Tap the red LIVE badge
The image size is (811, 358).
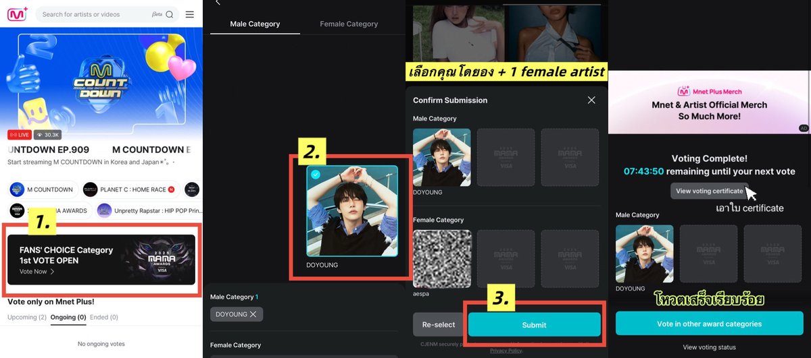click(20, 135)
